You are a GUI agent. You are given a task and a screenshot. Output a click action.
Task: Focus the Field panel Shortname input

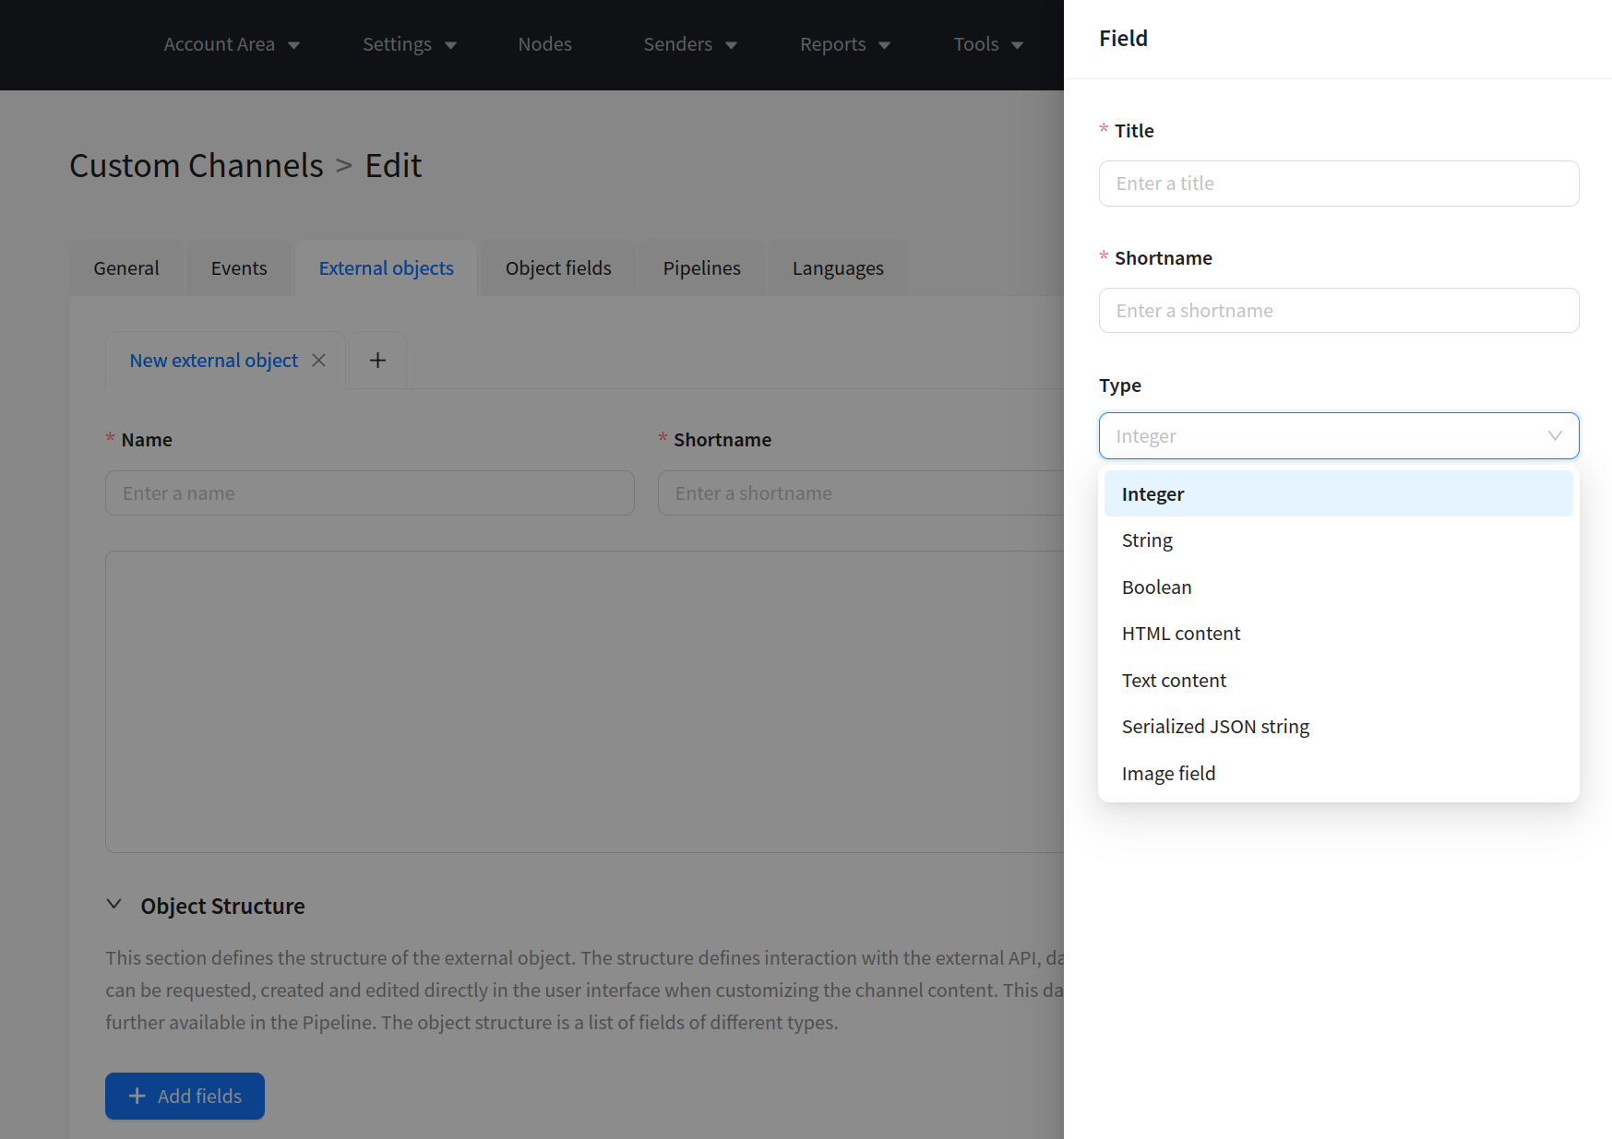click(1339, 311)
